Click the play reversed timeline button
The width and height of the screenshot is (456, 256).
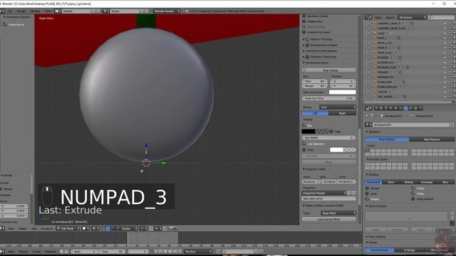tap(165, 251)
